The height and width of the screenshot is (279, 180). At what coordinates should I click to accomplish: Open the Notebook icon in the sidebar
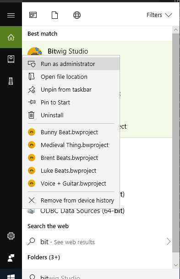(x=11, y=59)
